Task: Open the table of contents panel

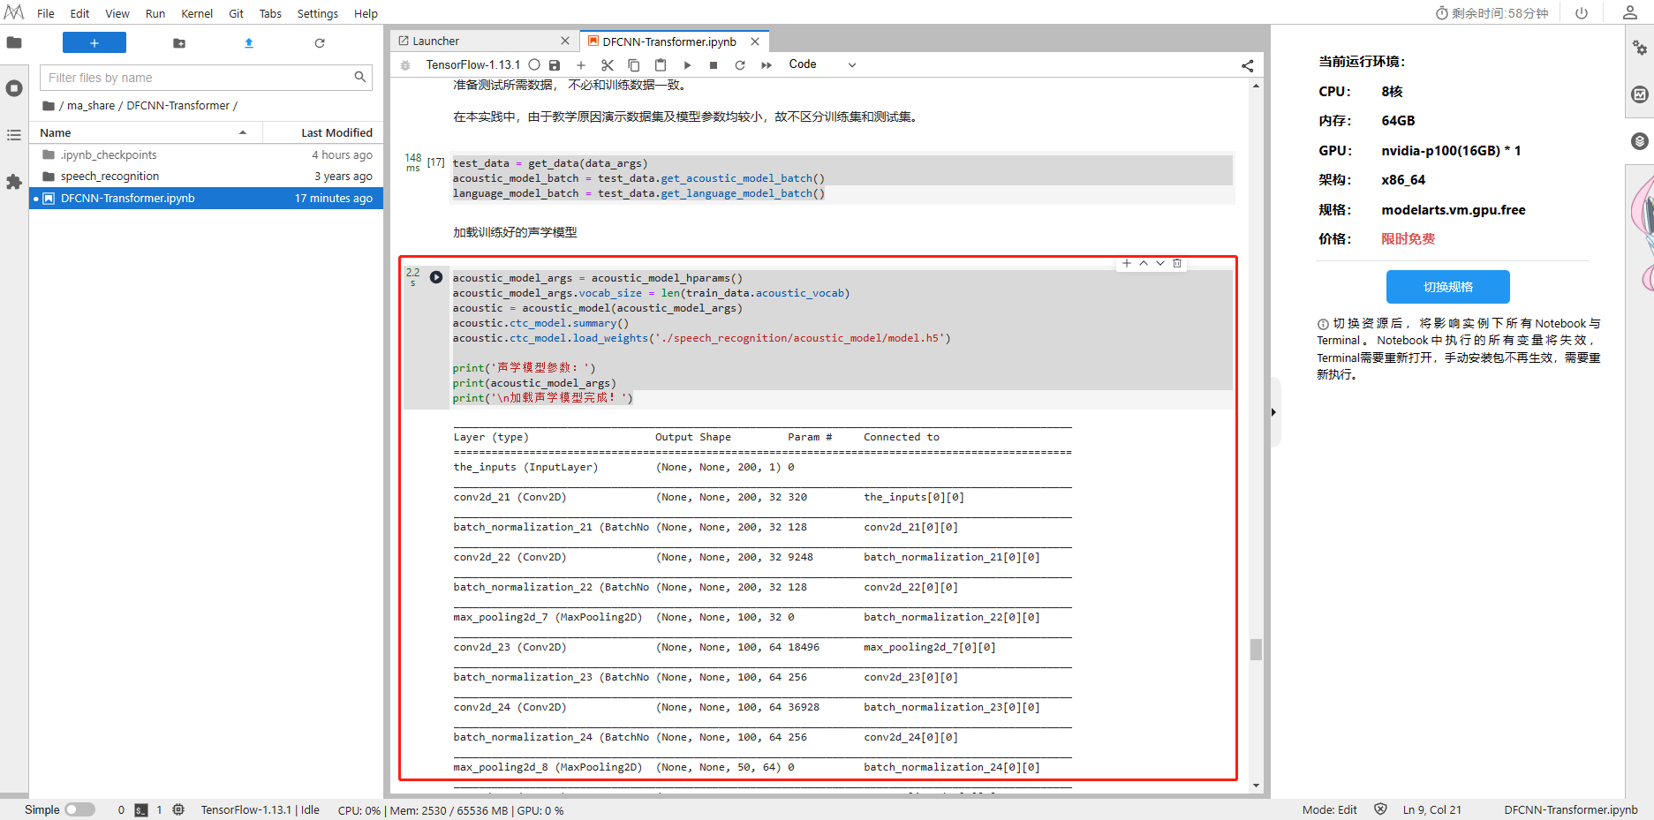Action: pos(14,135)
